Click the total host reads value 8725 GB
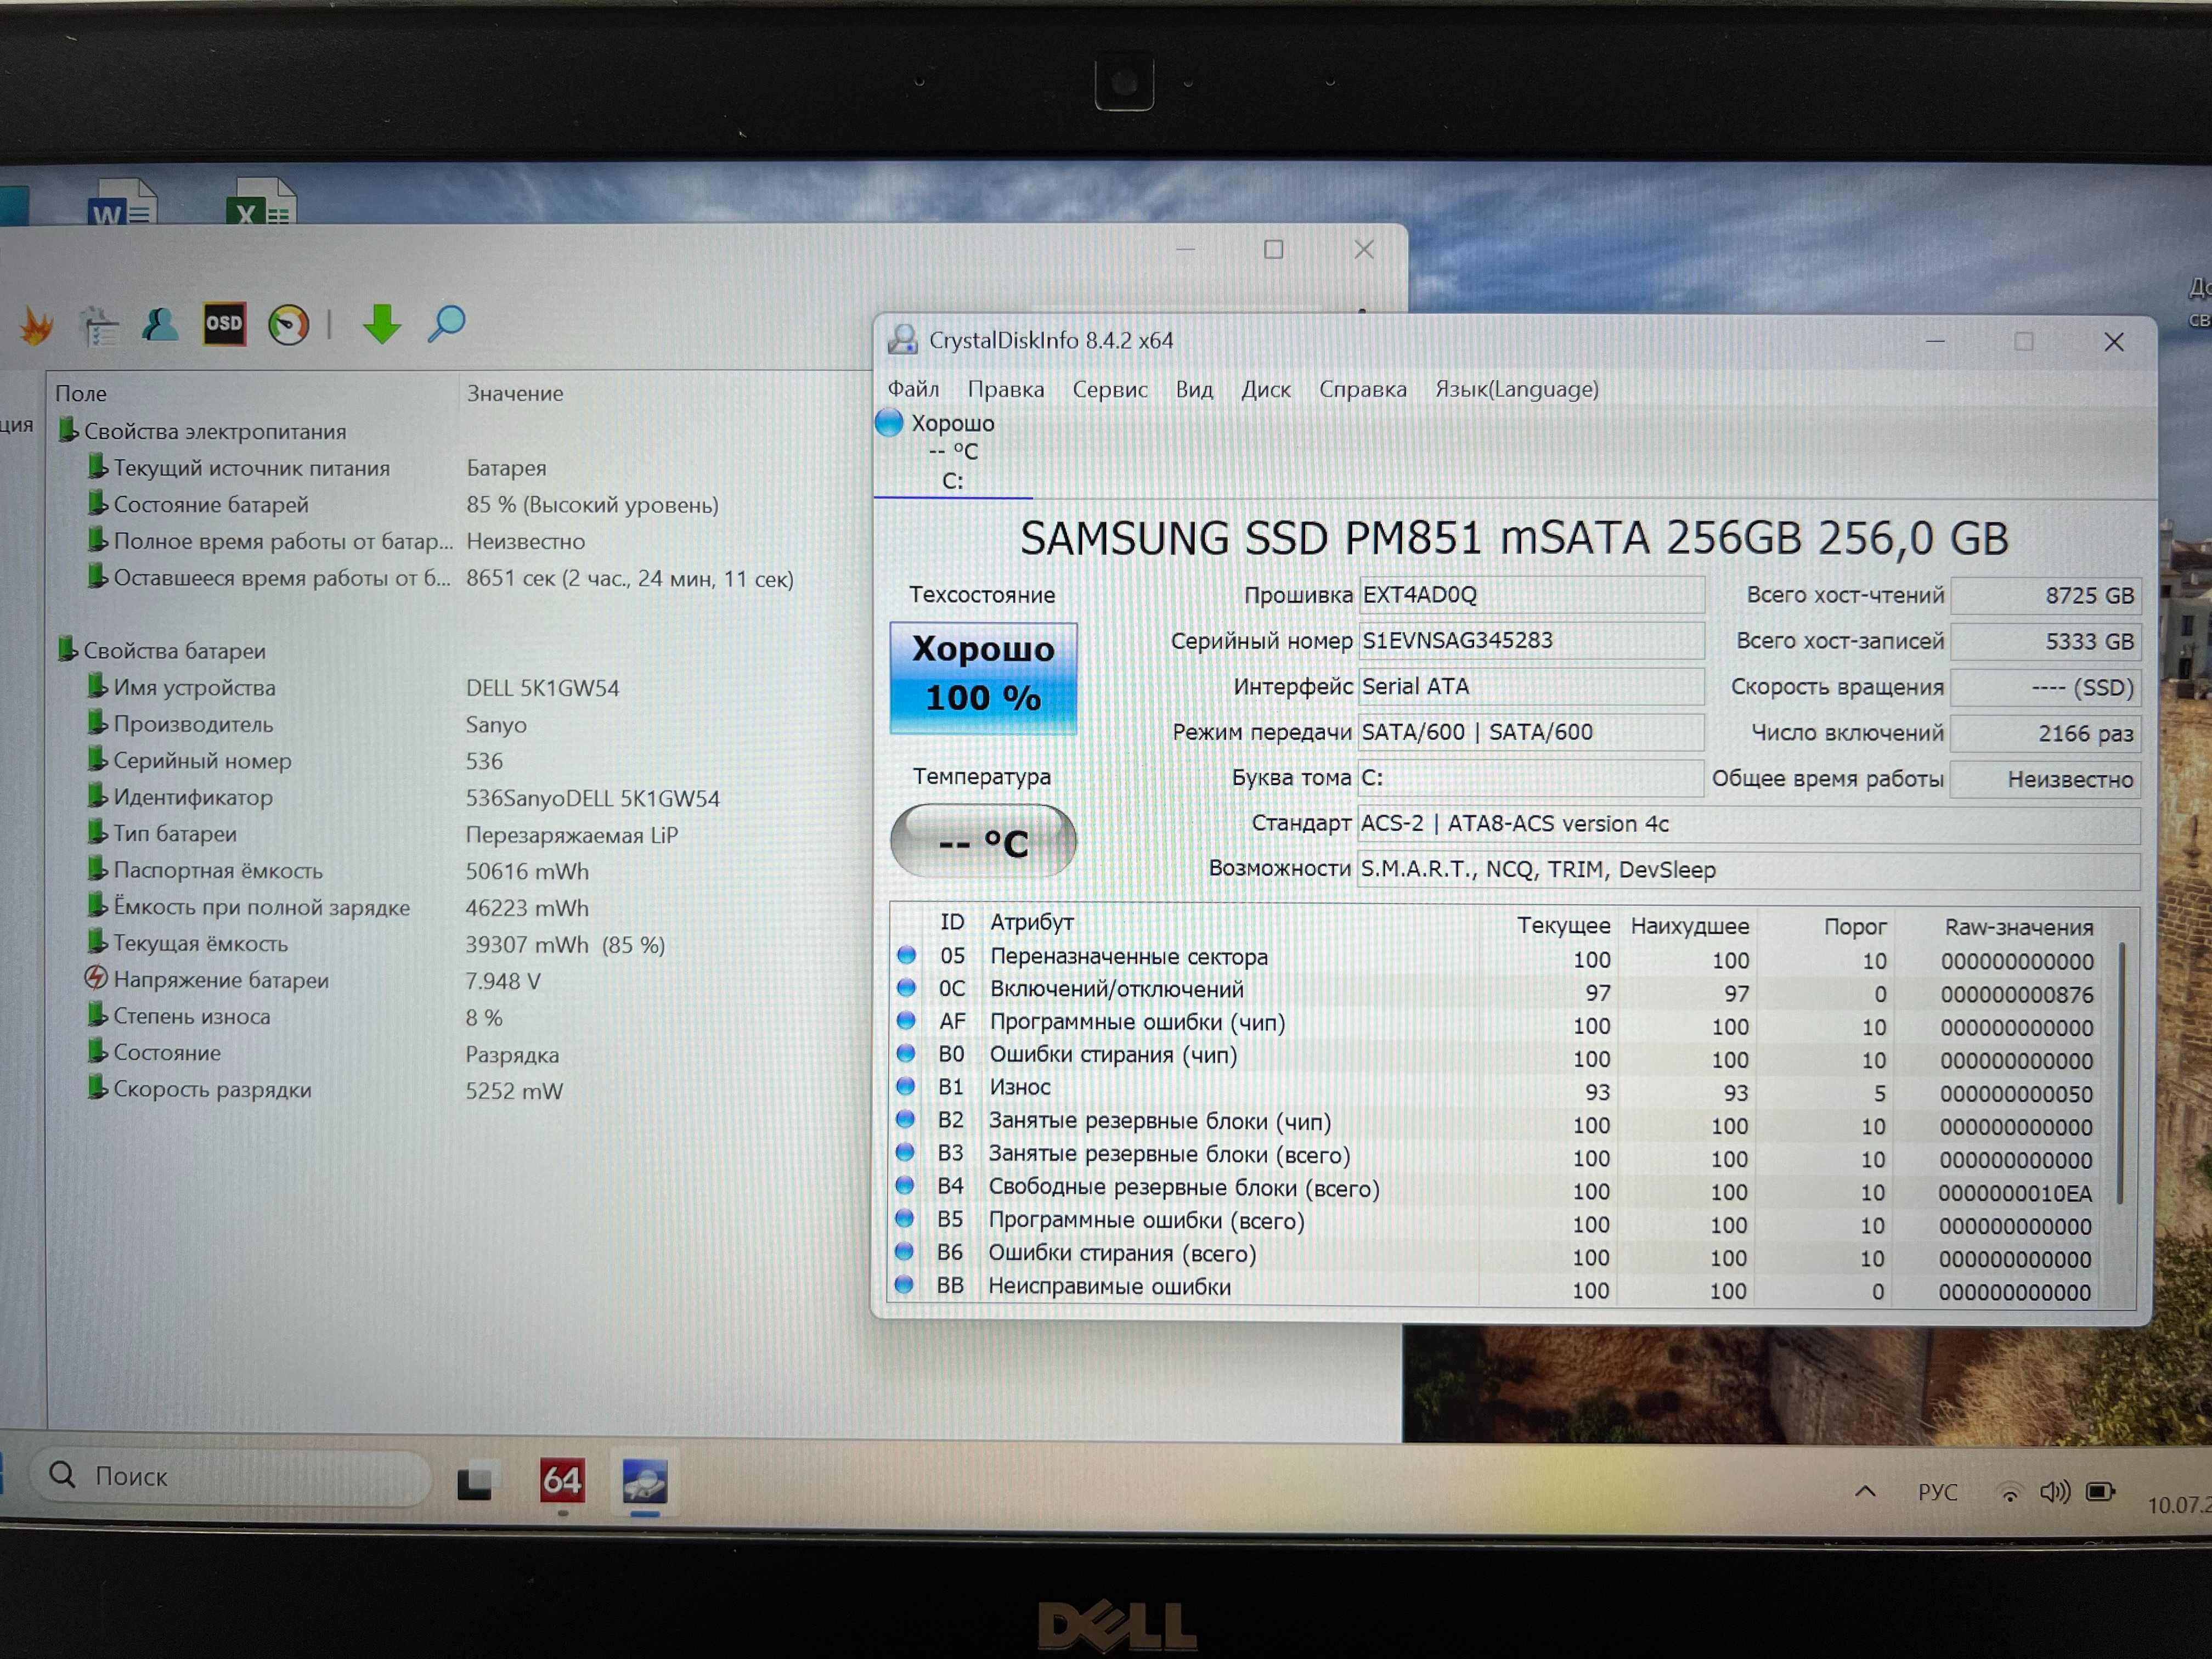The image size is (2212, 1659). (2045, 596)
